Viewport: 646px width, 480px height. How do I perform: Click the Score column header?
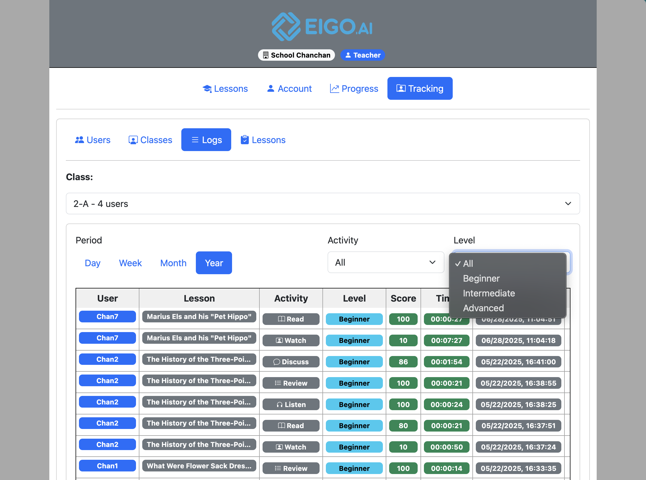point(403,298)
